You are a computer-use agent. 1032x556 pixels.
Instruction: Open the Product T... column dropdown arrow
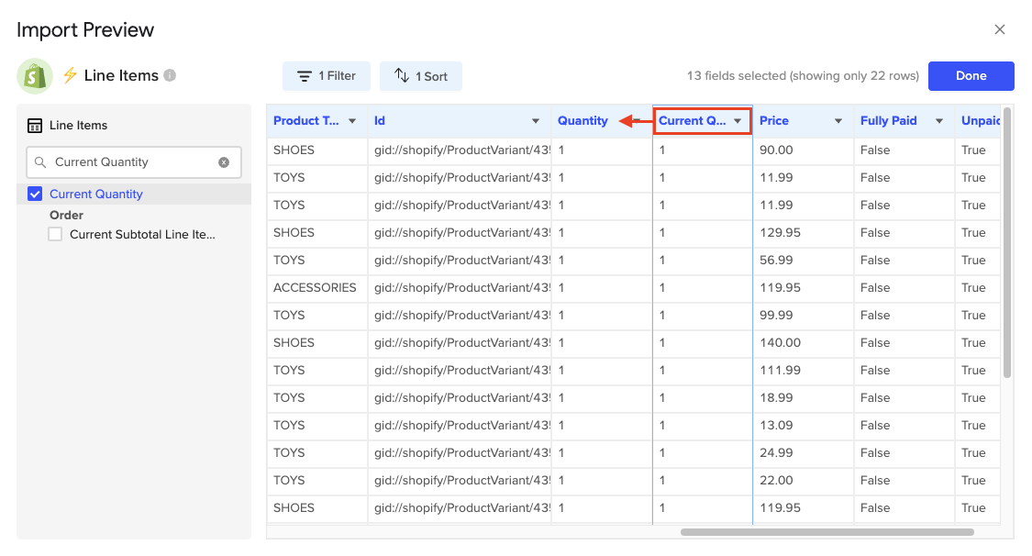(x=352, y=121)
